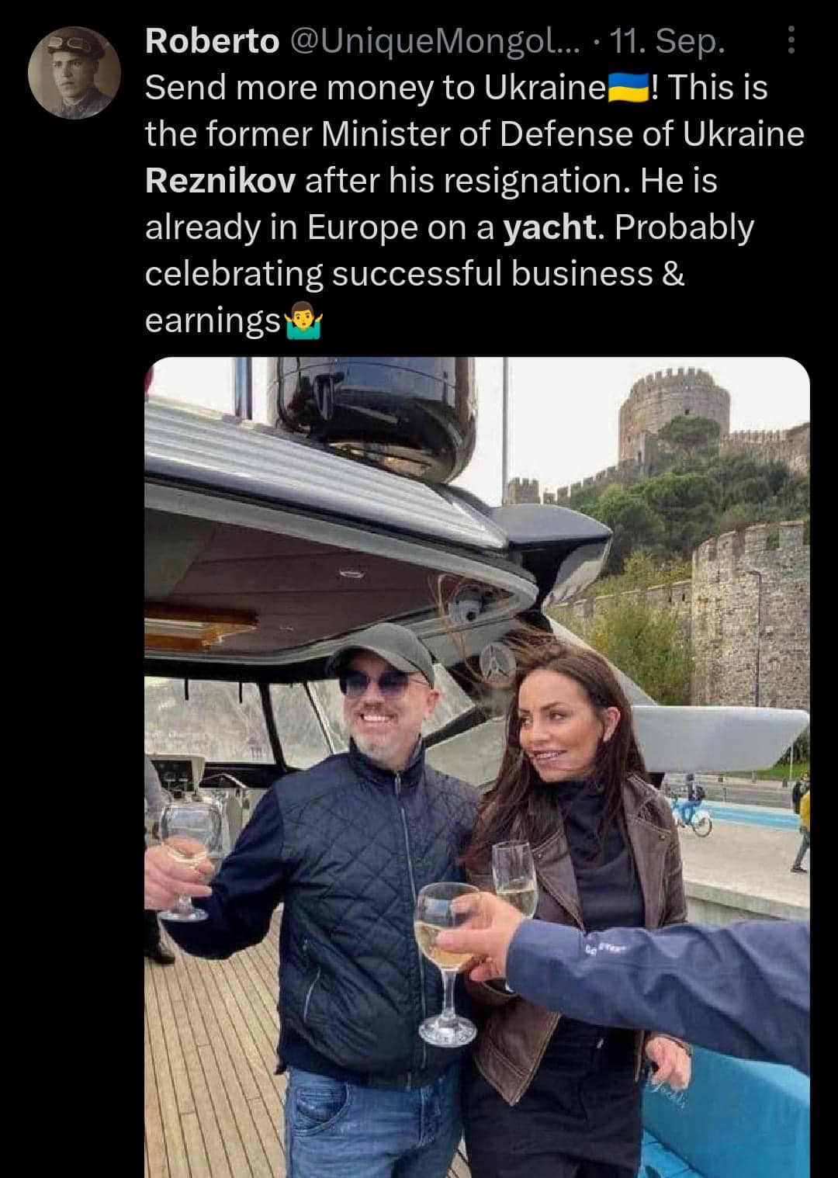Image resolution: width=838 pixels, height=1178 pixels.
Task: Click the blue bicycle in the background
Action: pos(691,816)
